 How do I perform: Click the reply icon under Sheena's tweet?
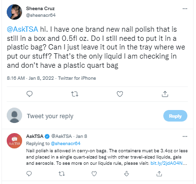[29, 94]
